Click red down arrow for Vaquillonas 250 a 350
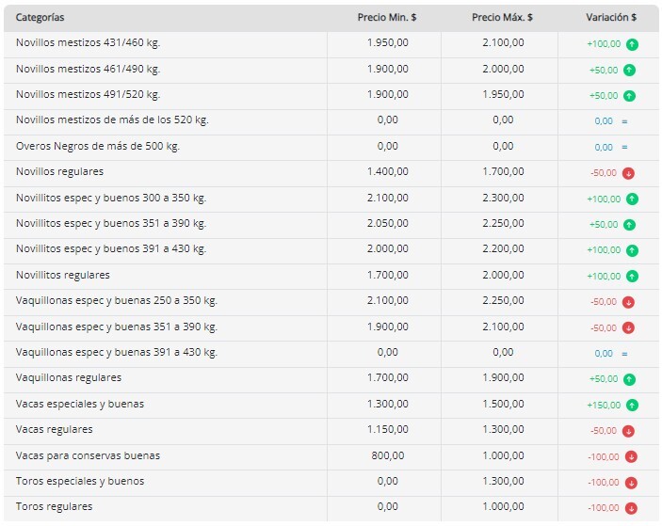The image size is (662, 526). pos(628,302)
